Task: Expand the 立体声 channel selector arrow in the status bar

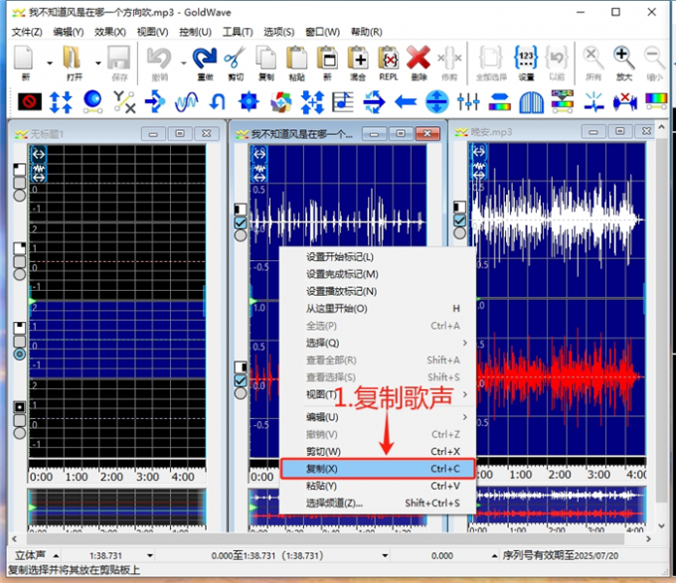Action: 56,556
